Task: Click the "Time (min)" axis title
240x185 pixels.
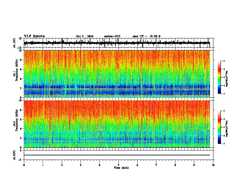Action: 121,168
